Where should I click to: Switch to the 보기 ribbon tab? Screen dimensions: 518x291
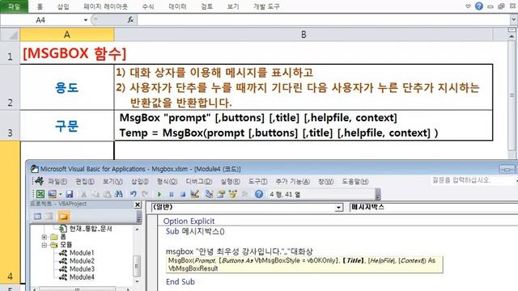point(233,6)
